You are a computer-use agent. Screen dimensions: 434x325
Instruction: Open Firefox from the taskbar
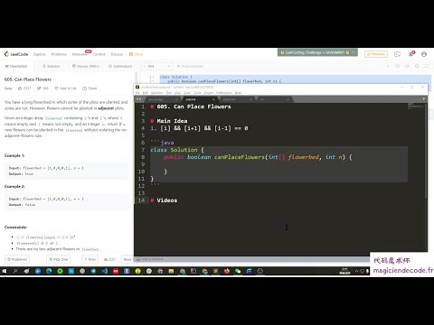pos(227,271)
